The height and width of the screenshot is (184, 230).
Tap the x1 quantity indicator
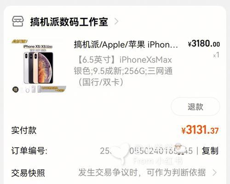(216, 55)
